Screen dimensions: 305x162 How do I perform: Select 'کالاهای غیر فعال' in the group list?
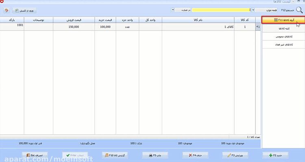pyautogui.click(x=283, y=45)
